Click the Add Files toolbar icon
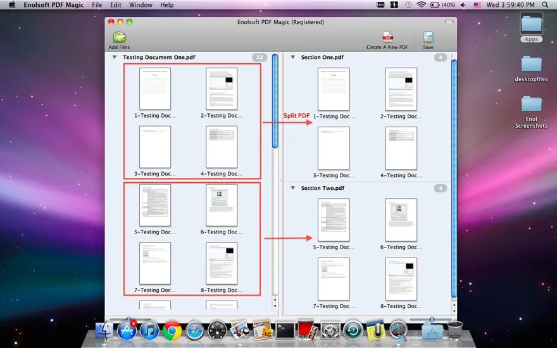The width and height of the screenshot is (557, 348). (120, 37)
